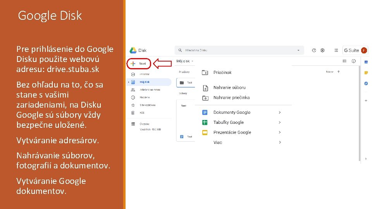Click the search magnifier icon
This screenshot has height=209, width=372.
[x=180, y=50]
